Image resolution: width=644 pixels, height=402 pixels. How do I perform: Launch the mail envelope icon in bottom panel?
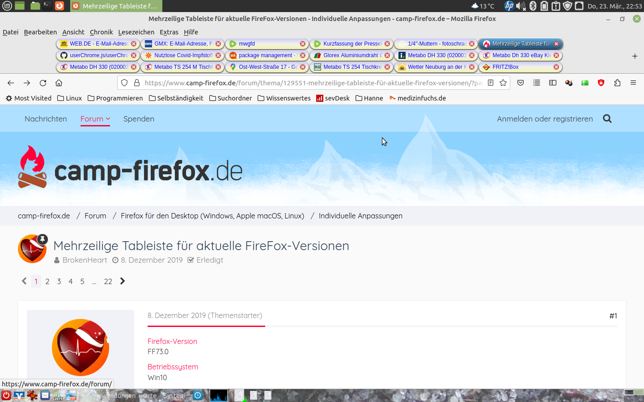coord(45,395)
